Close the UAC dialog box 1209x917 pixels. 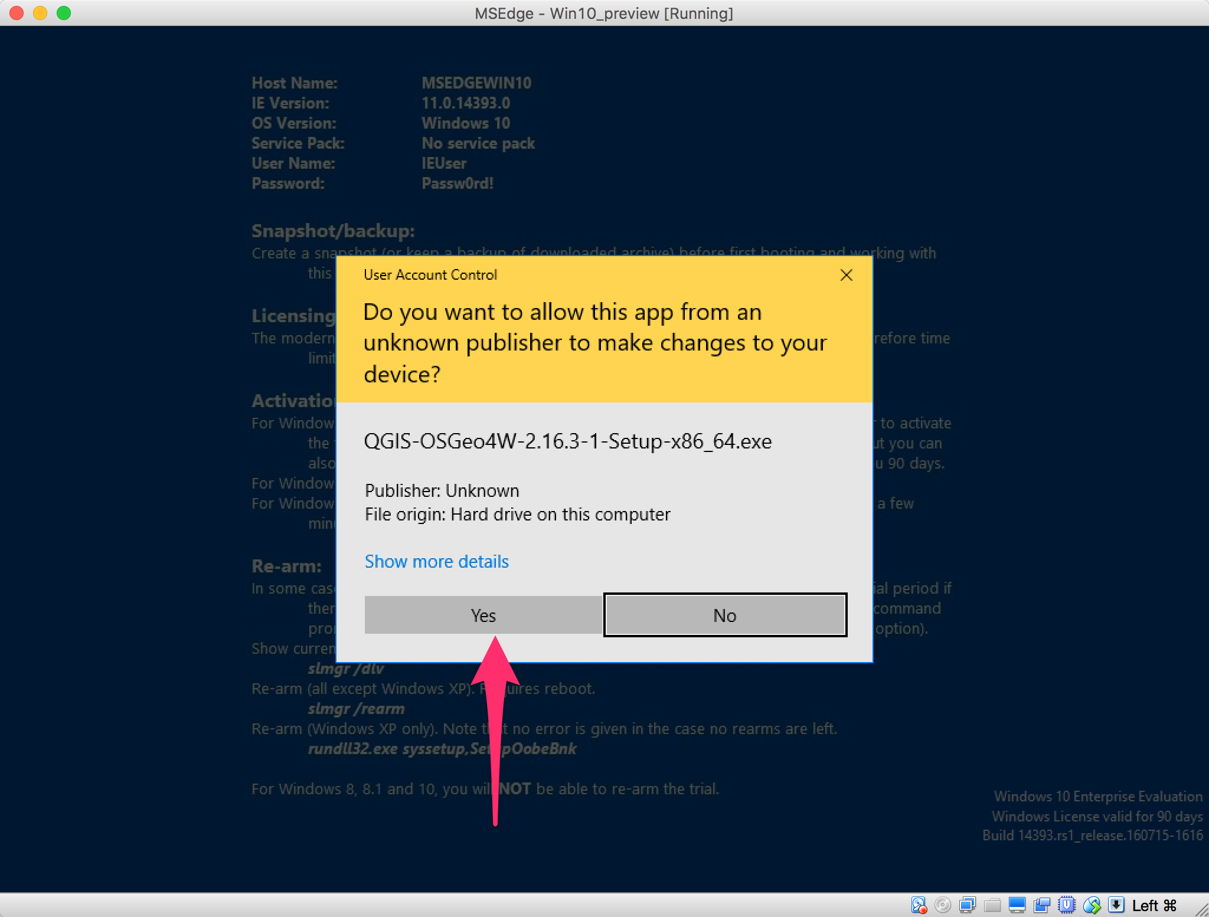tap(846, 274)
